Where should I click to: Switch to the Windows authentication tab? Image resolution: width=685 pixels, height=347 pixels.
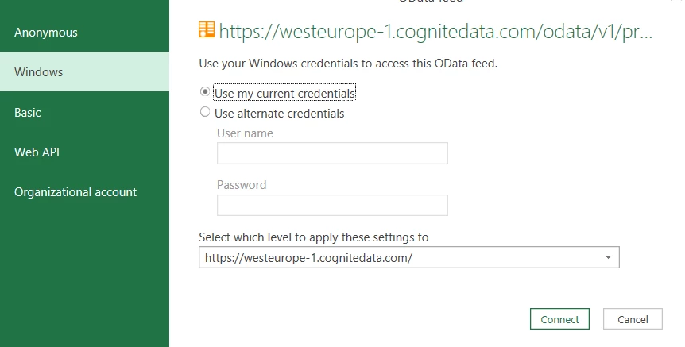38,72
